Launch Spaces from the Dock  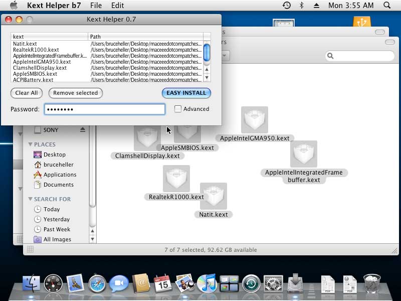point(229,283)
